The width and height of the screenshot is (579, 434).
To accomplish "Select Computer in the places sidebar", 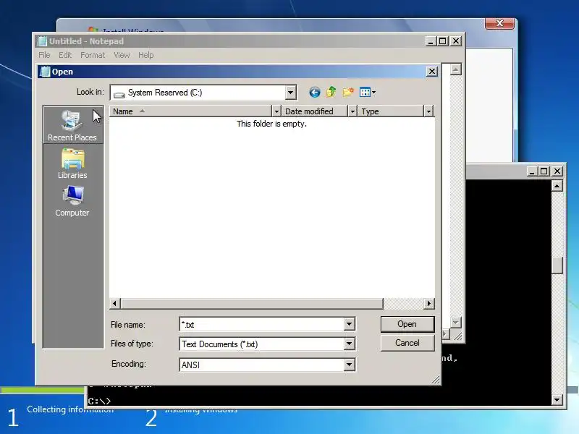I will tap(72, 202).
